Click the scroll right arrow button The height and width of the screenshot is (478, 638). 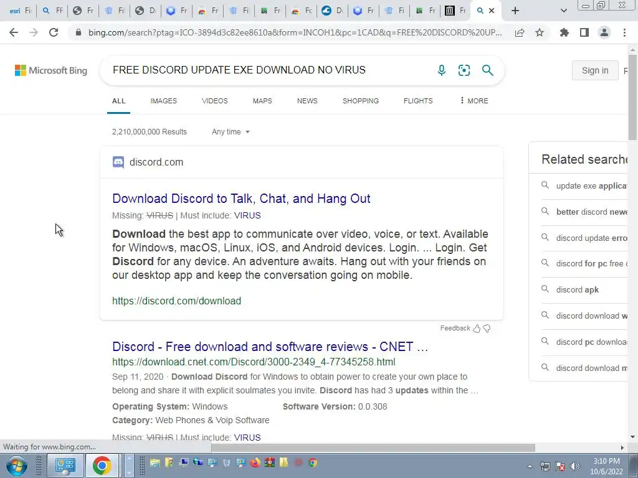622,448
